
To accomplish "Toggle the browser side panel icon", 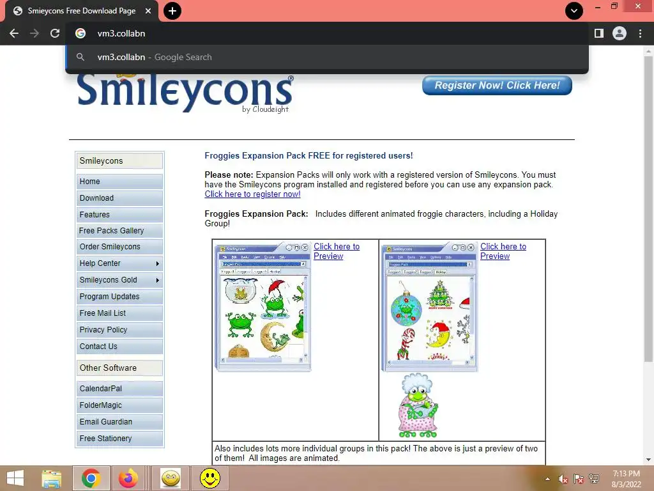I will point(599,33).
